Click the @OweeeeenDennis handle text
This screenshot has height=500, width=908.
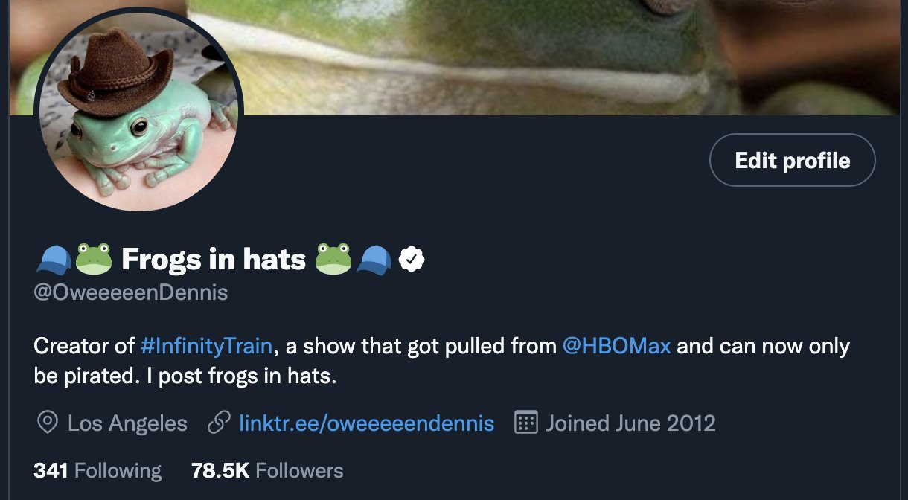point(131,293)
